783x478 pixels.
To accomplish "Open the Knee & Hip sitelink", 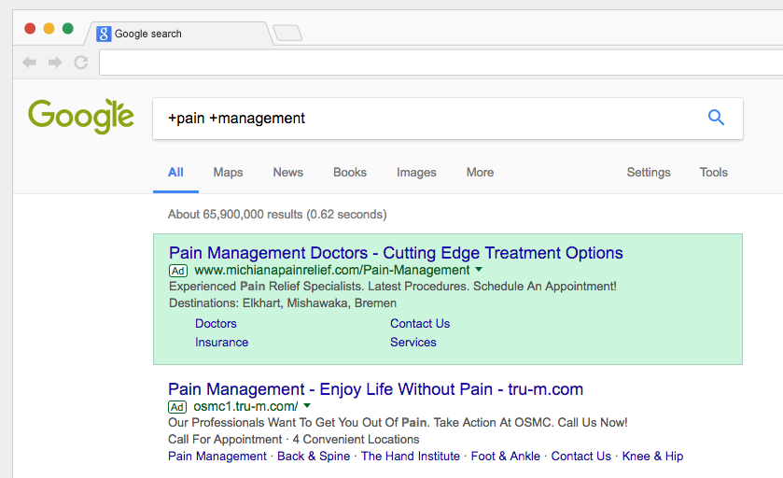I will (652, 456).
